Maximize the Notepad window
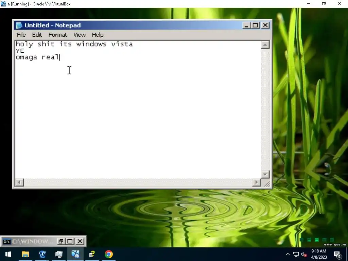Image resolution: width=348 pixels, height=261 pixels. click(x=256, y=25)
